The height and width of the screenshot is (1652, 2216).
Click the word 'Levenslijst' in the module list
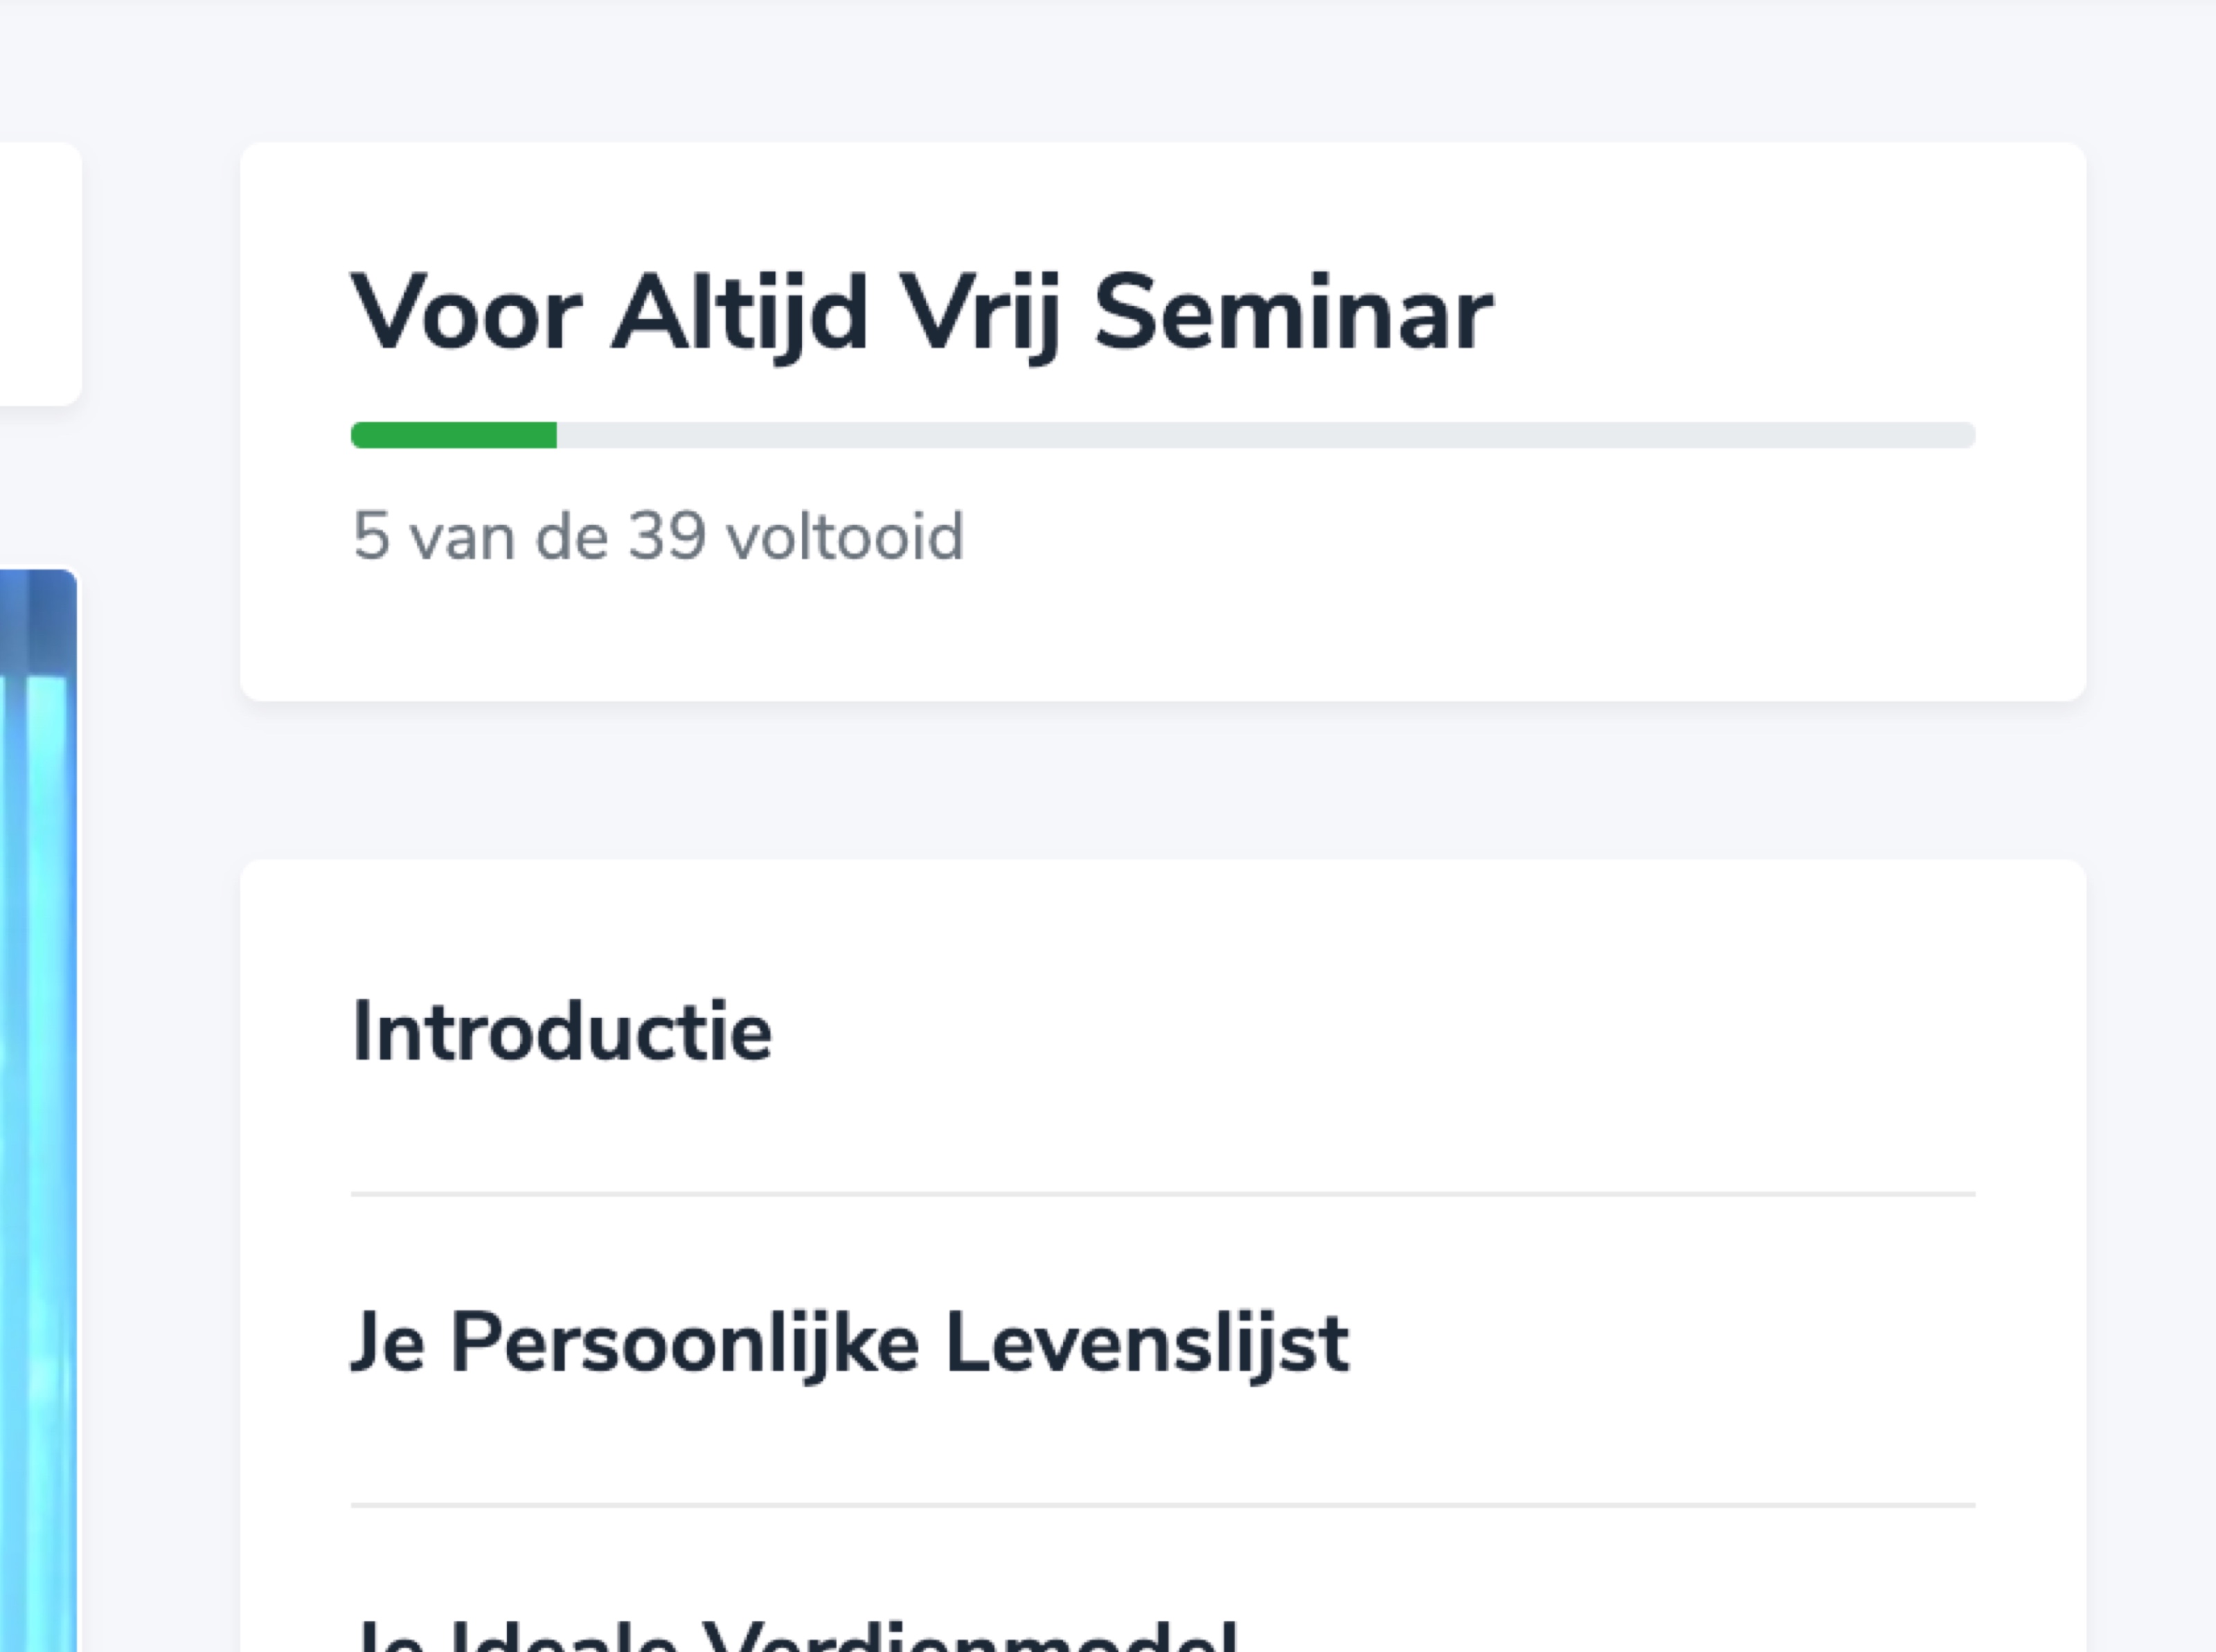pyautogui.click(x=1147, y=1343)
